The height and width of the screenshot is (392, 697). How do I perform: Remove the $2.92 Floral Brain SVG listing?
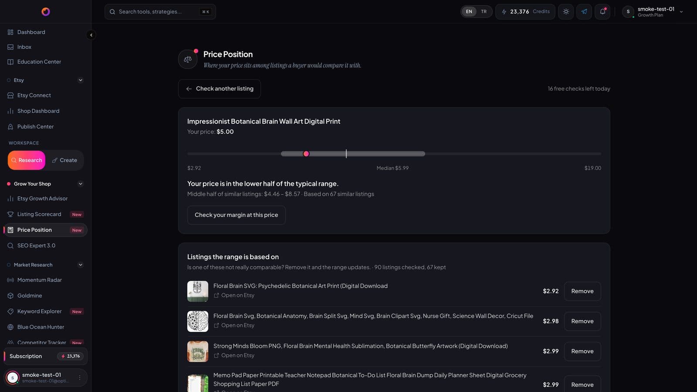582,291
